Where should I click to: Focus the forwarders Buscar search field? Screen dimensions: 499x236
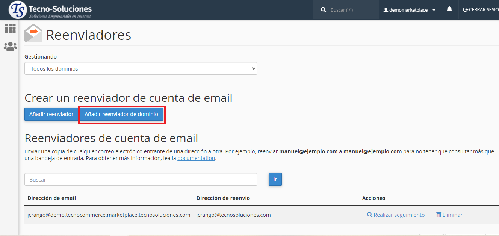pos(141,180)
